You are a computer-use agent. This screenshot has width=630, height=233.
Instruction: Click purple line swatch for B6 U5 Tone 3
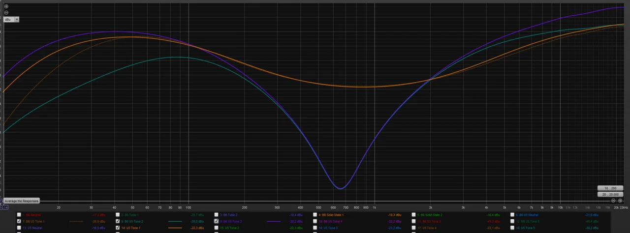click(x=273, y=222)
